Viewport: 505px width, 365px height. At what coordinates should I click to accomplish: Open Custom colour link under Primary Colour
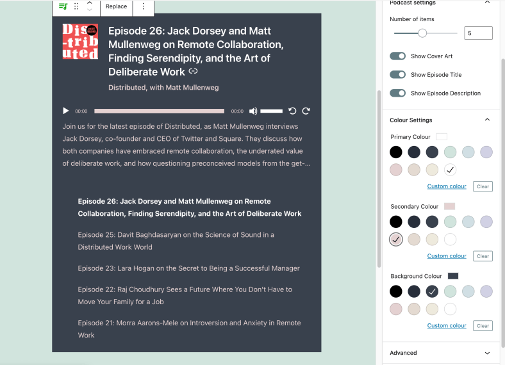pos(447,186)
